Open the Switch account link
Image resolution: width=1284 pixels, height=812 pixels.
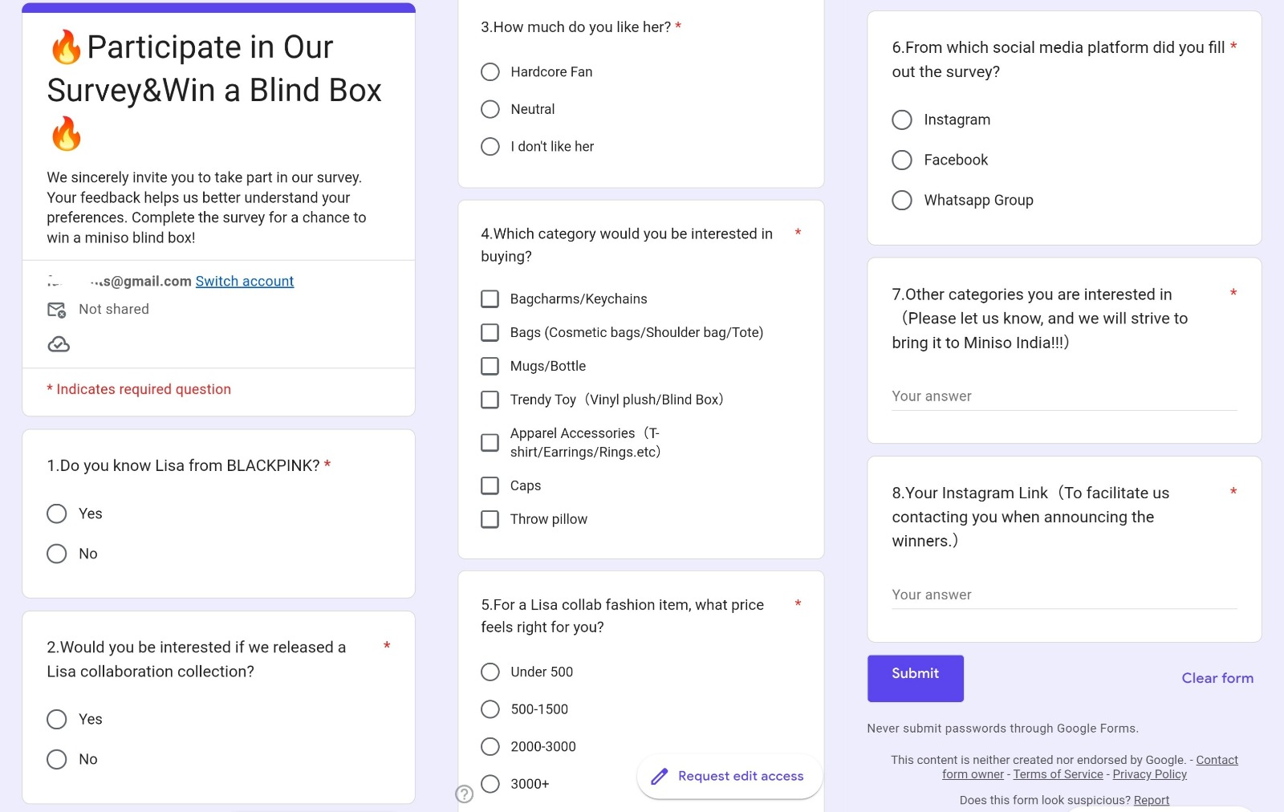pyautogui.click(x=245, y=281)
